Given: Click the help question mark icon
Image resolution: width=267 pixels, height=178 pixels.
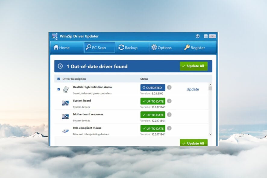Looking at the screenshot, I should click(x=197, y=36).
